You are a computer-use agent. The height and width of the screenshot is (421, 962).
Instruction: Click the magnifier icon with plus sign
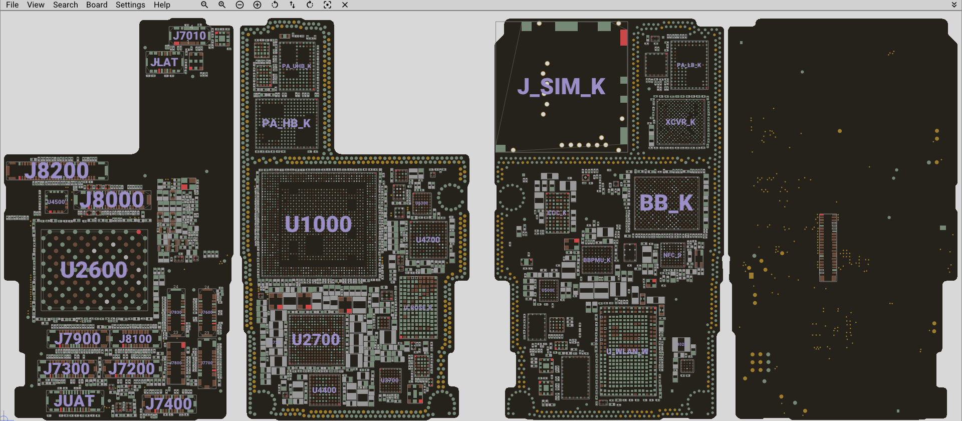(222, 5)
